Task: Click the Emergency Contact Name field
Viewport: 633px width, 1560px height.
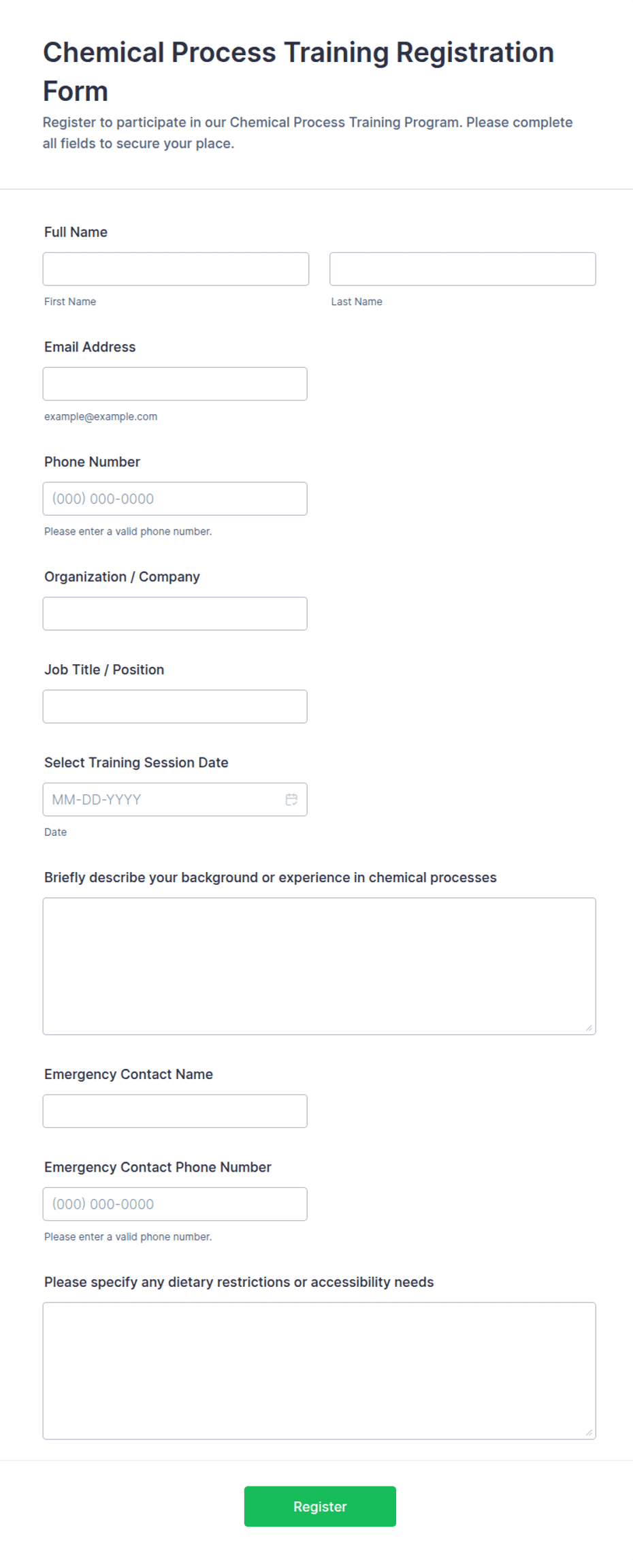Action: [175, 1111]
